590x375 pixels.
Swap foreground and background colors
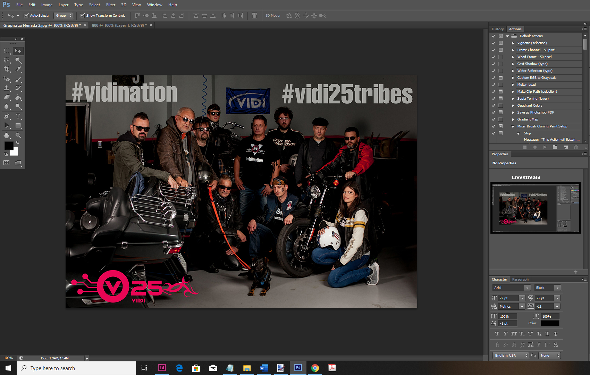click(17, 143)
